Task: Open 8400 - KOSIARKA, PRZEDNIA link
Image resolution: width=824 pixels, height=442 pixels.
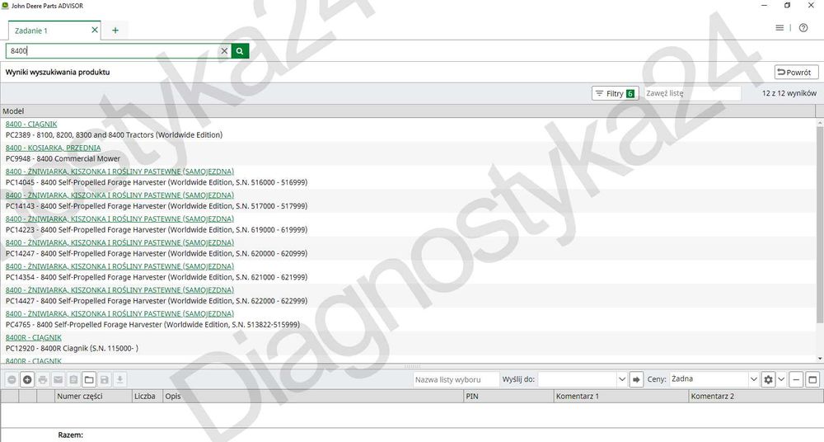Action: pyautogui.click(x=53, y=148)
